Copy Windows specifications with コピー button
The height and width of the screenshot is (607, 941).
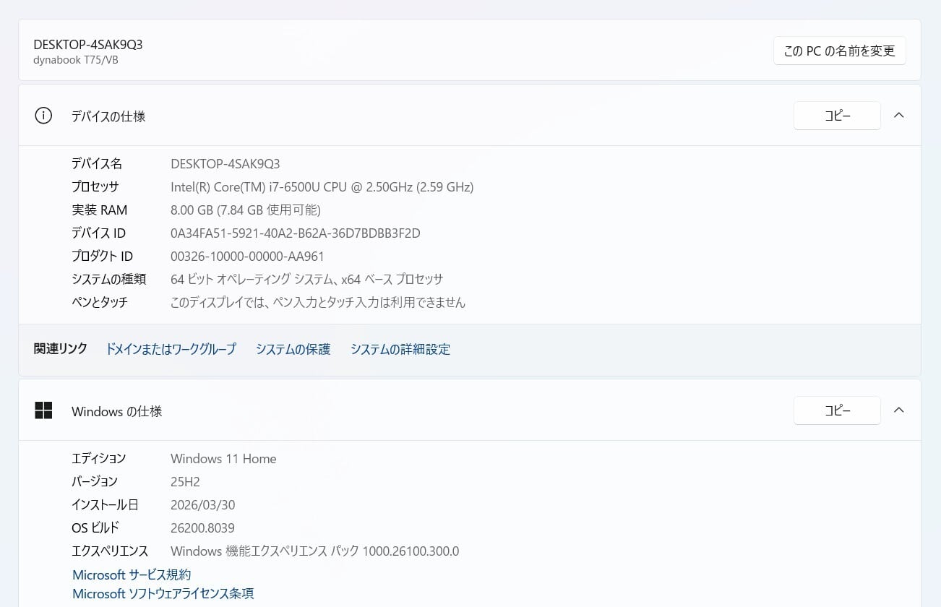(x=837, y=410)
